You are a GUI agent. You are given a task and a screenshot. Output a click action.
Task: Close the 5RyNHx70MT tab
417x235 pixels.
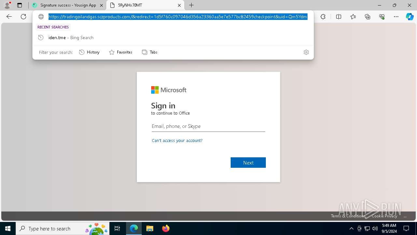(x=180, y=5)
